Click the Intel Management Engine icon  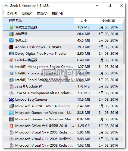tap(11, 67)
